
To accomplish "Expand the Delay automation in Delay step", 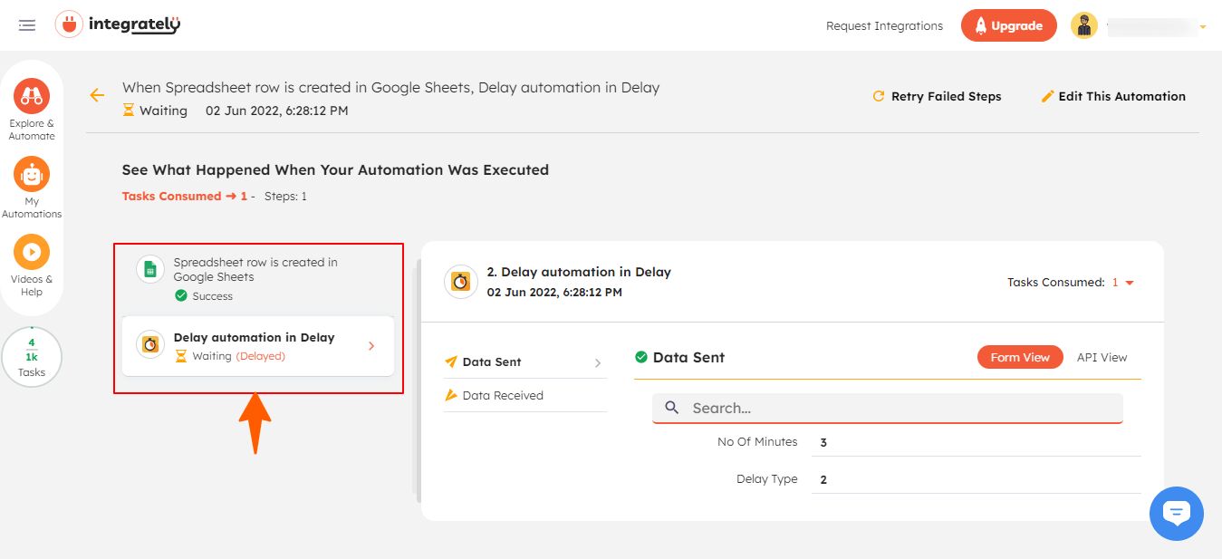I will (370, 346).
